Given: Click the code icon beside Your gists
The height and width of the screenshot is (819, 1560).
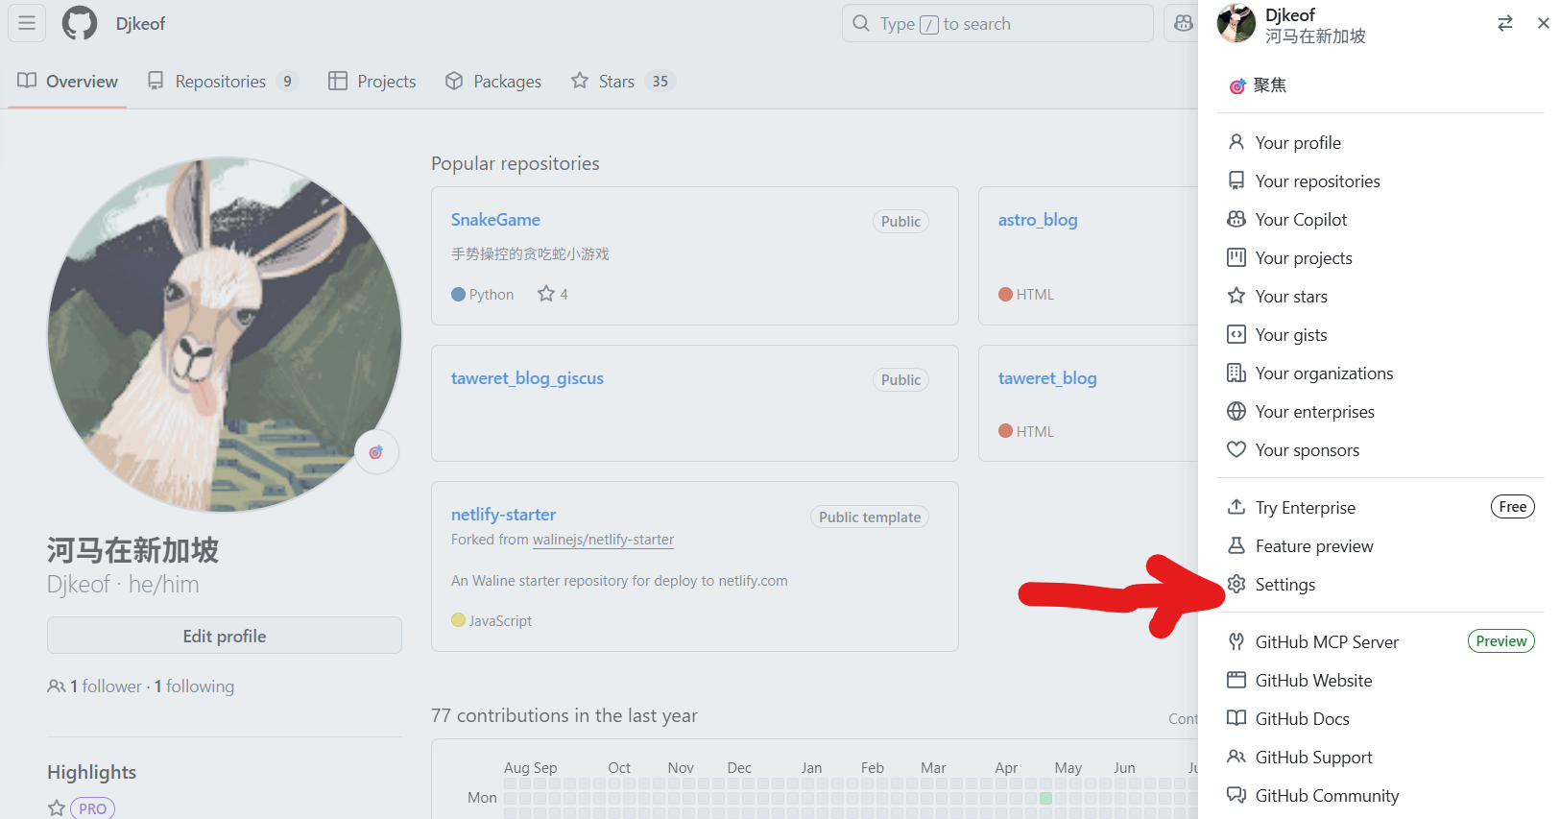Looking at the screenshot, I should [x=1236, y=334].
